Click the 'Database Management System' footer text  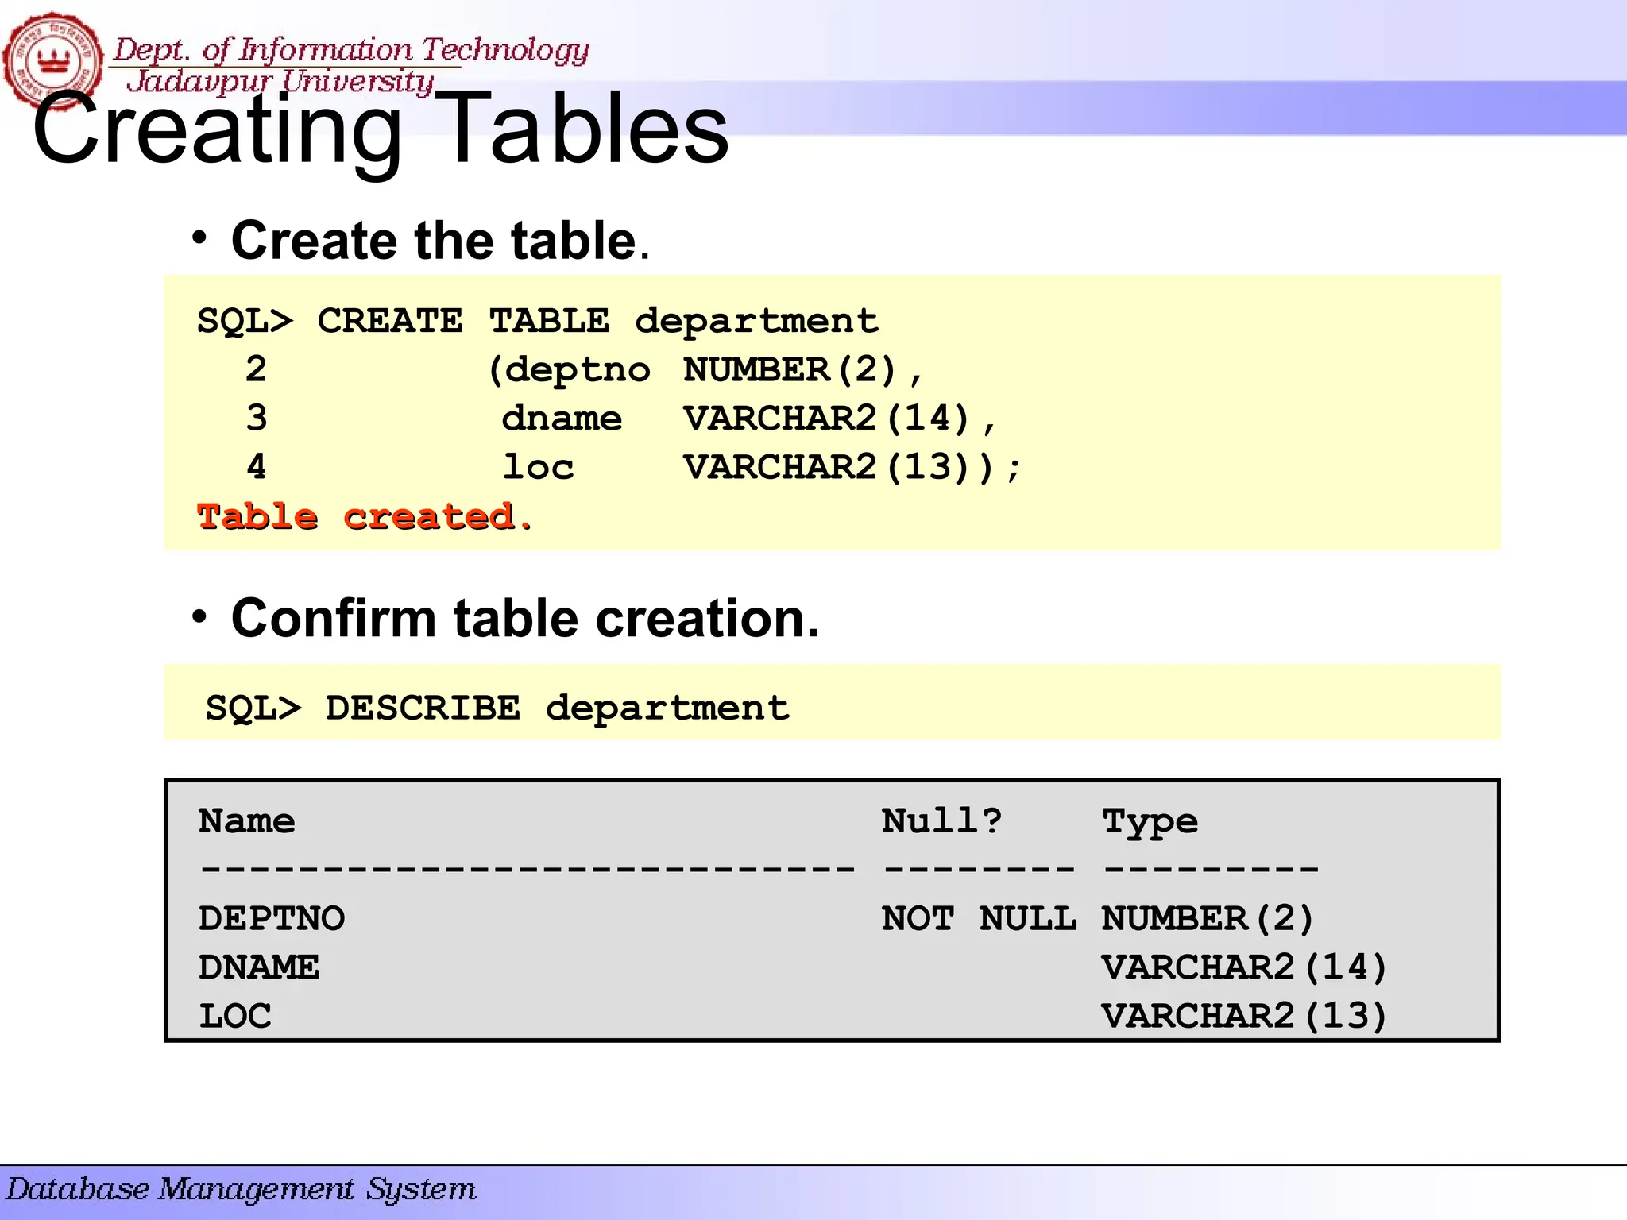point(242,1190)
